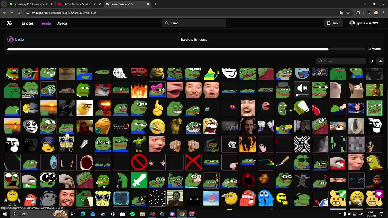
Task: Open File Explorer from the taskbar
Action: (142, 214)
